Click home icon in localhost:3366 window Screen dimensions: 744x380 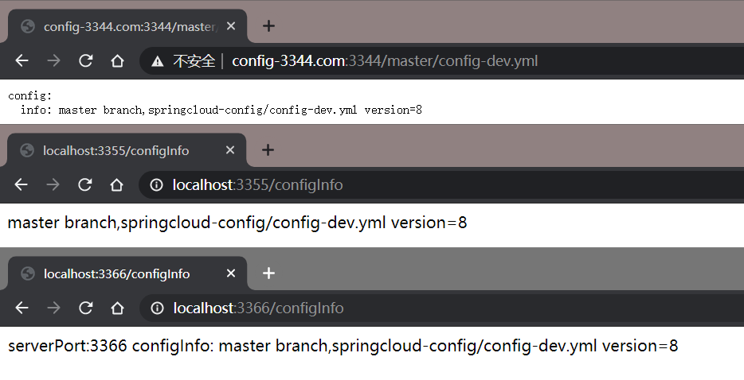[x=117, y=308]
